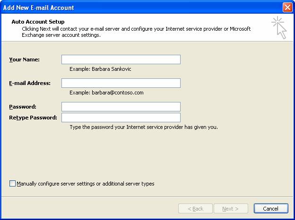The height and width of the screenshot is (220, 295).
Task: Focus the Retype Password field
Action: coord(121,118)
